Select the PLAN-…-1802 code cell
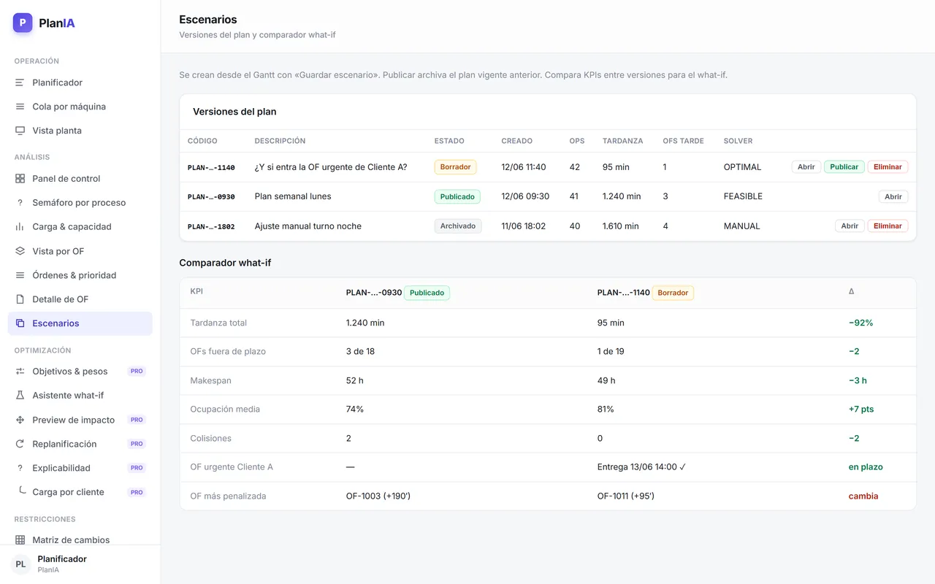 (211, 226)
